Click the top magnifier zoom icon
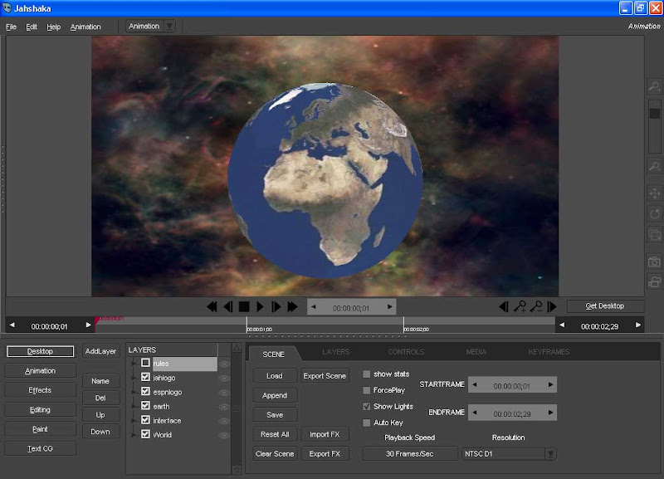Viewport: 664px width, 479px height. pyautogui.click(x=654, y=87)
